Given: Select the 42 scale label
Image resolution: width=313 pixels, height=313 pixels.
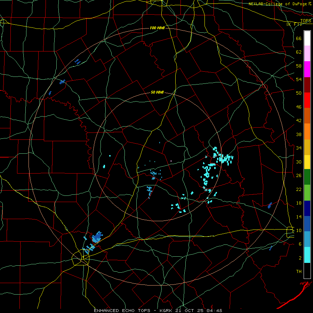Looking at the screenshot, I should [299, 121].
